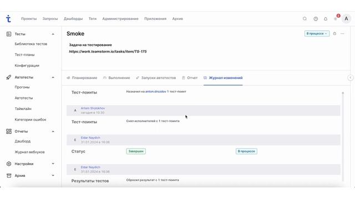Click avatar A of Artem Sholokhov entry

[x=75, y=111]
